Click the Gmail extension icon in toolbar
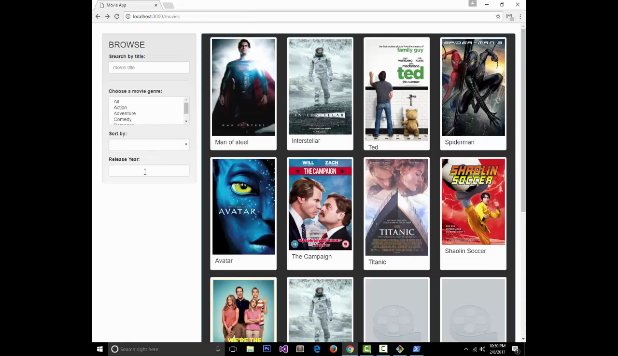Viewport: 618px width, 356px height. click(x=509, y=16)
